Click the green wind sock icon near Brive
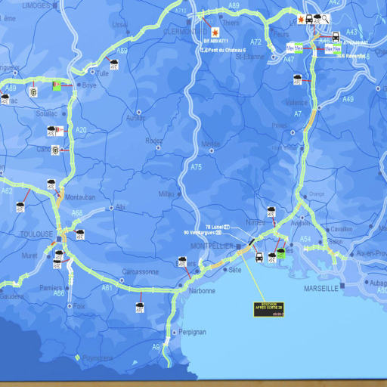Image resolution: width=387 pixels, height=387 pixels. point(57,85)
